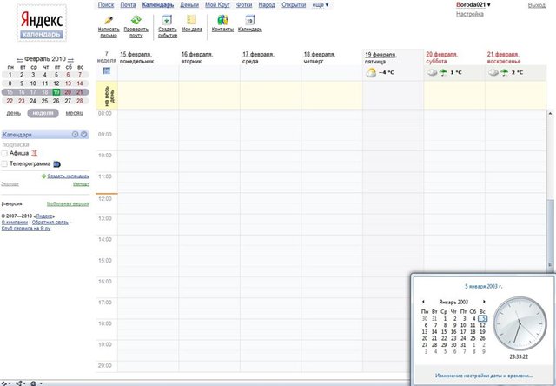Open the Настройка link

tap(469, 15)
